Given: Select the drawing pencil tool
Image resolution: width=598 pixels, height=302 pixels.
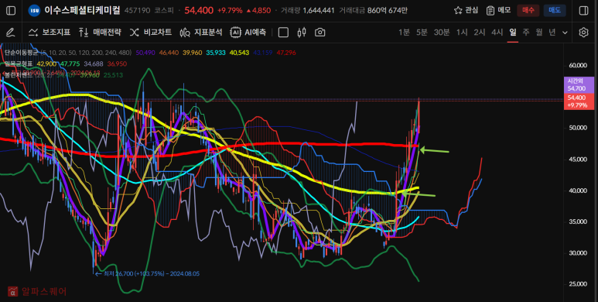Looking at the screenshot, I should coord(11,33).
